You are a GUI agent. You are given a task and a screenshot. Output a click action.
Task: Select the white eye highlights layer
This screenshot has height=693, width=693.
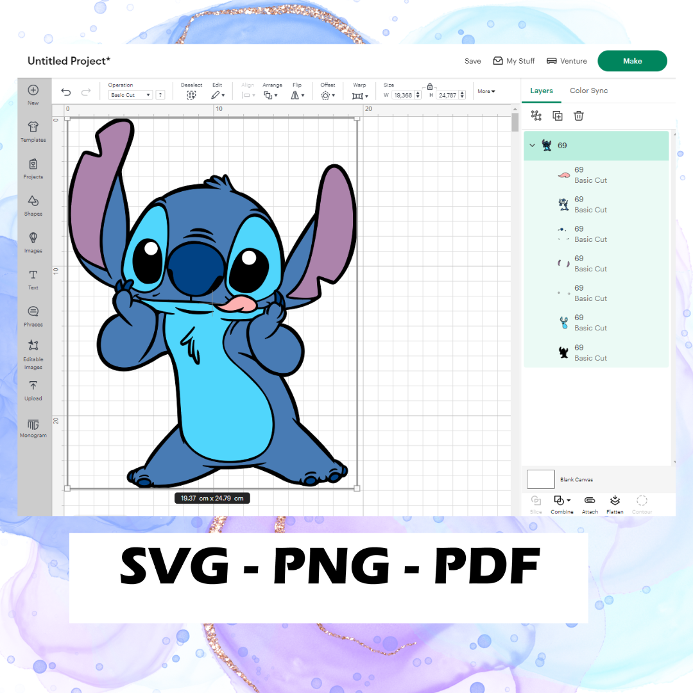(x=596, y=293)
